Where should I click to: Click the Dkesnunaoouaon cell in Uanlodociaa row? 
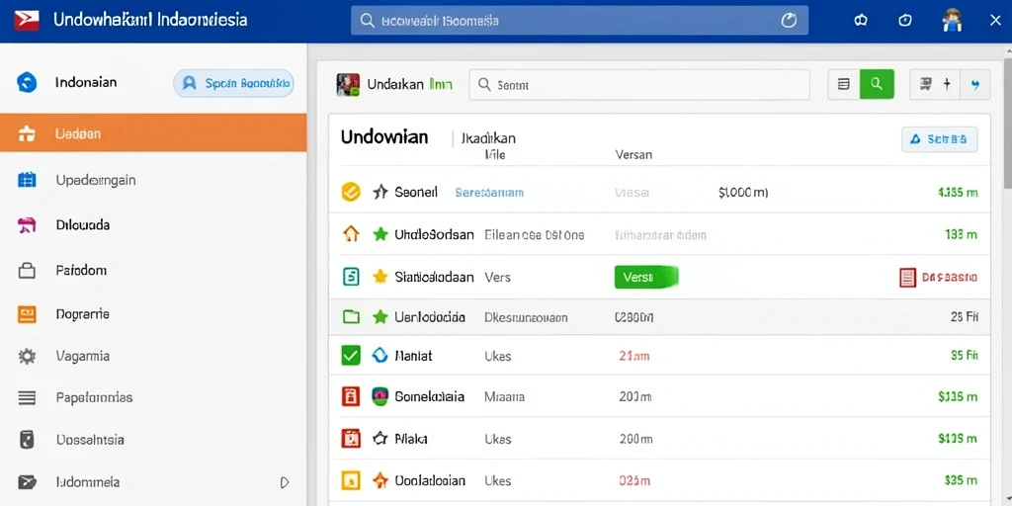[526, 317]
